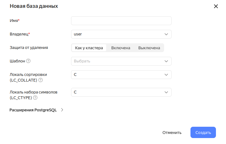Click the help icon next to Шаблон
226x144 pixels.
[x=28, y=61]
